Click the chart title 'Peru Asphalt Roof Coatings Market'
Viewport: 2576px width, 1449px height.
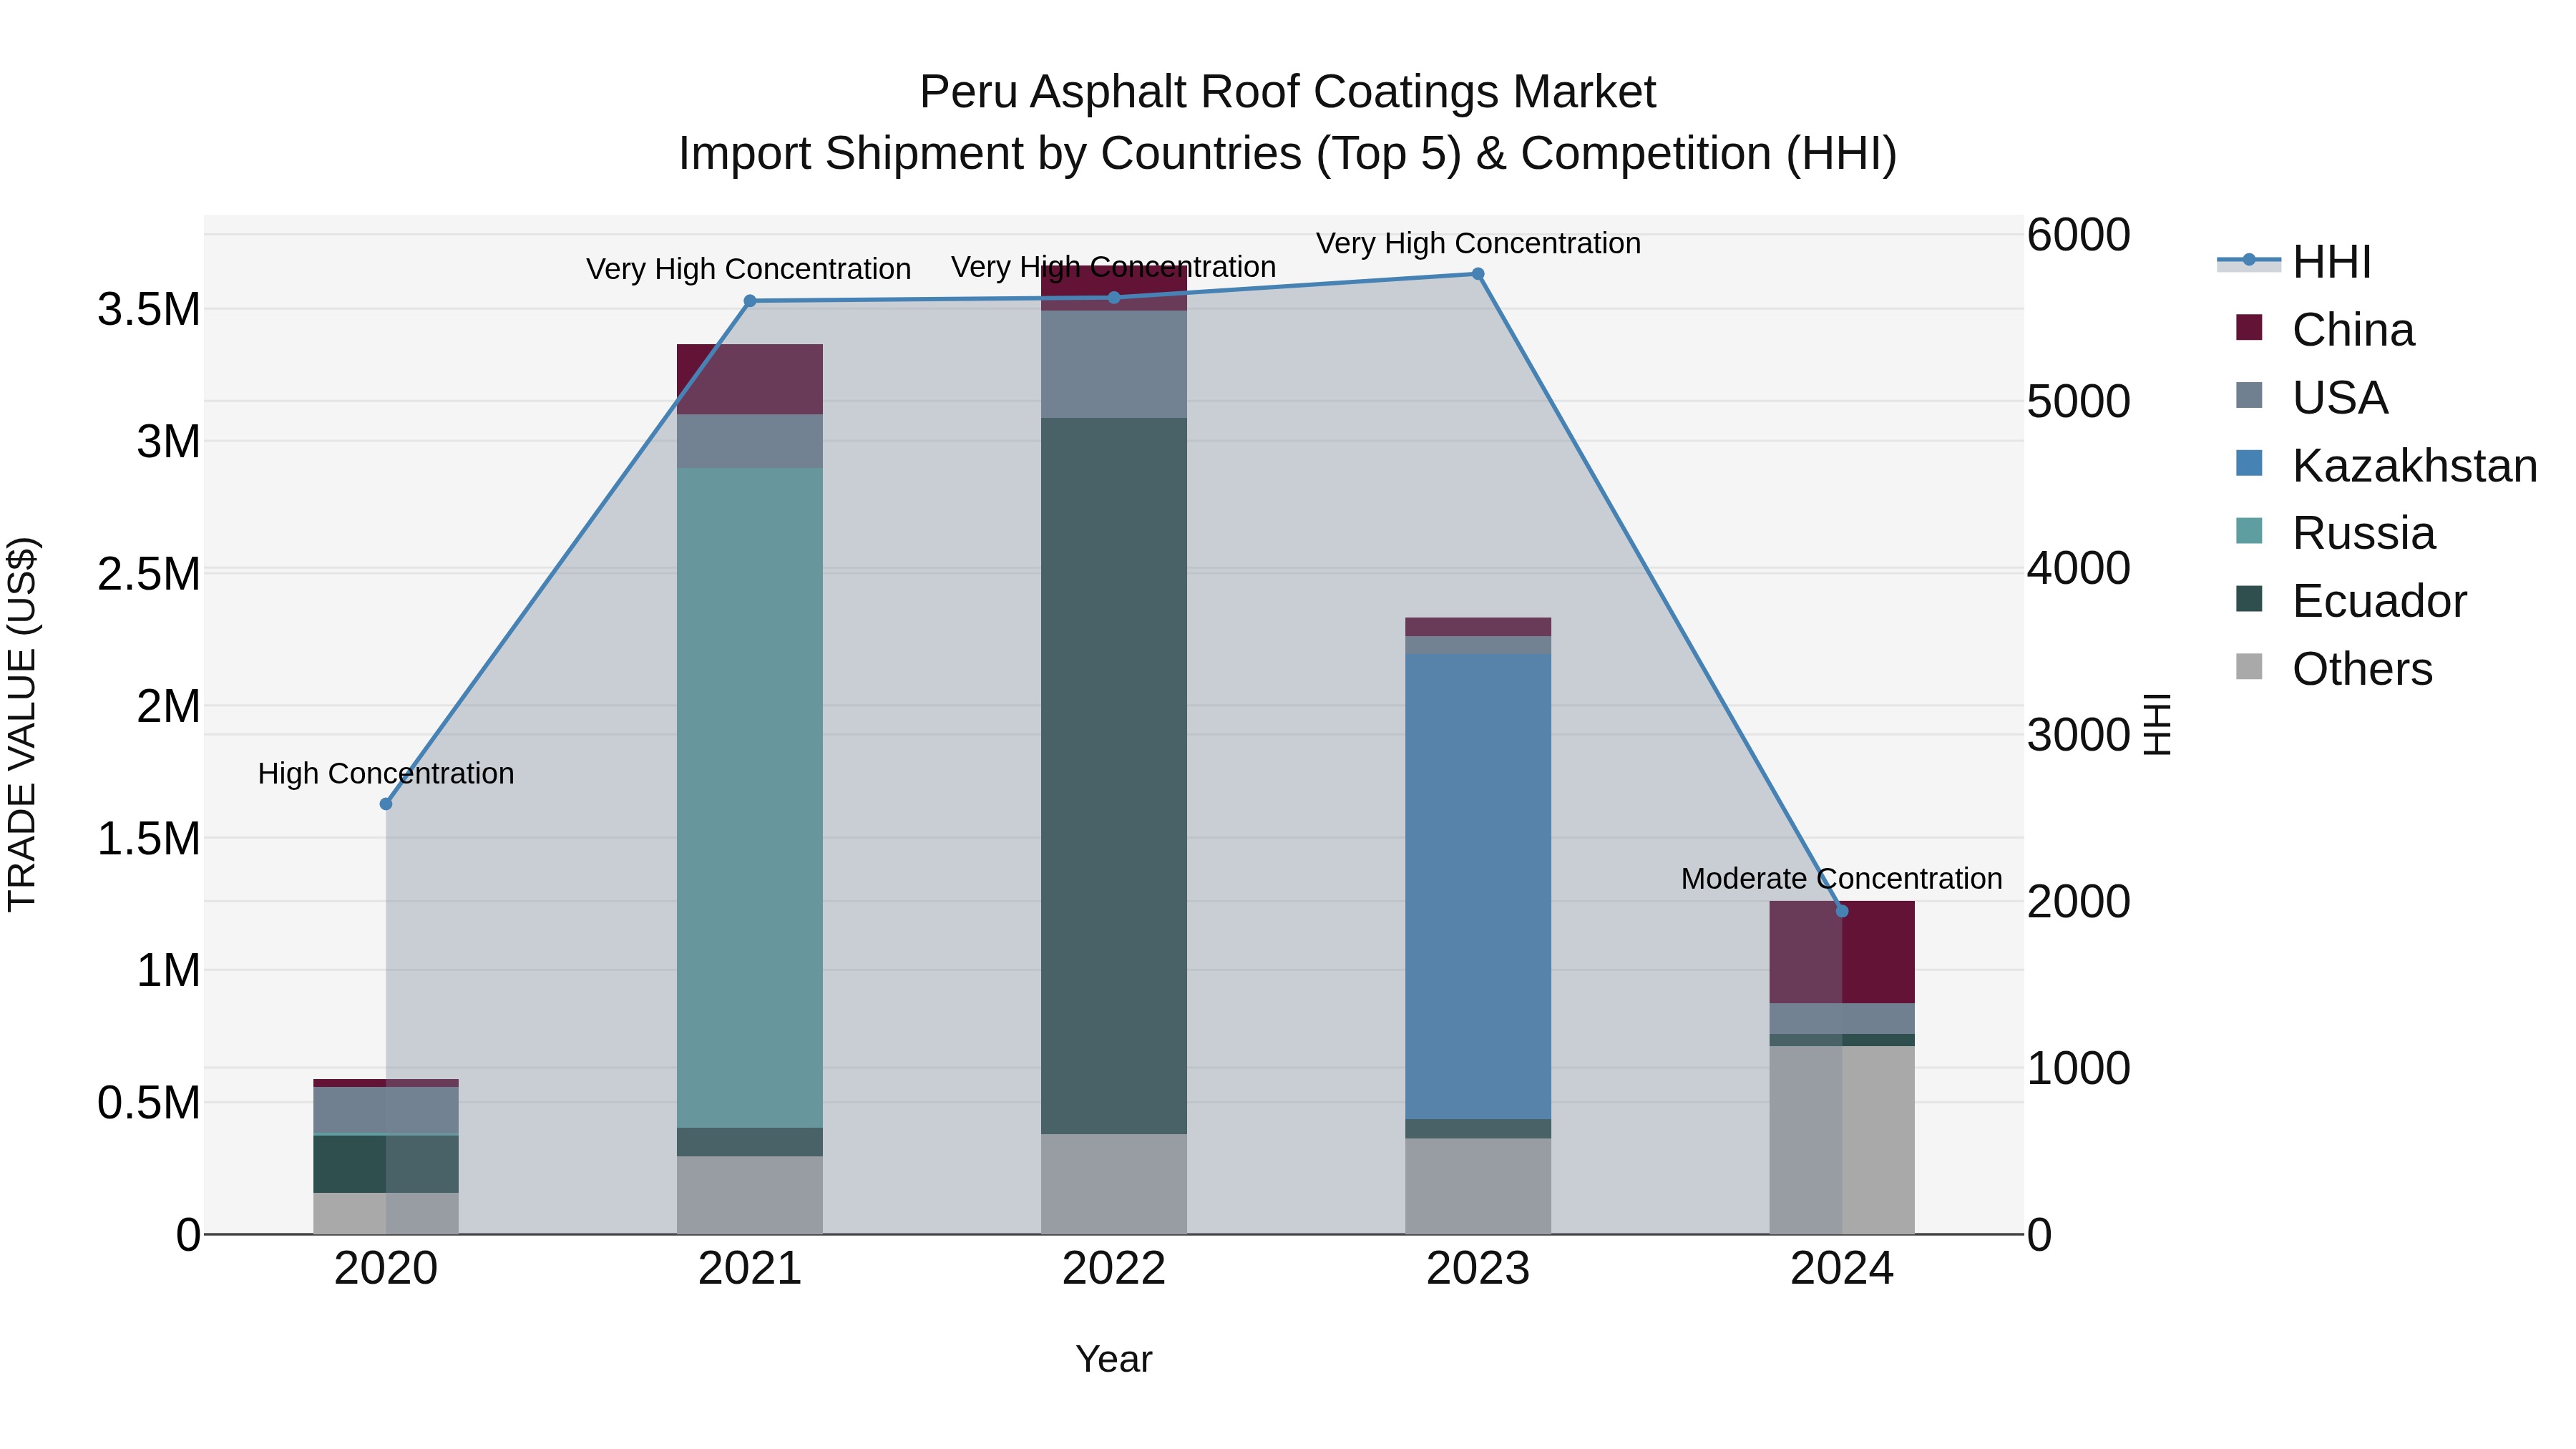click(x=1288, y=92)
